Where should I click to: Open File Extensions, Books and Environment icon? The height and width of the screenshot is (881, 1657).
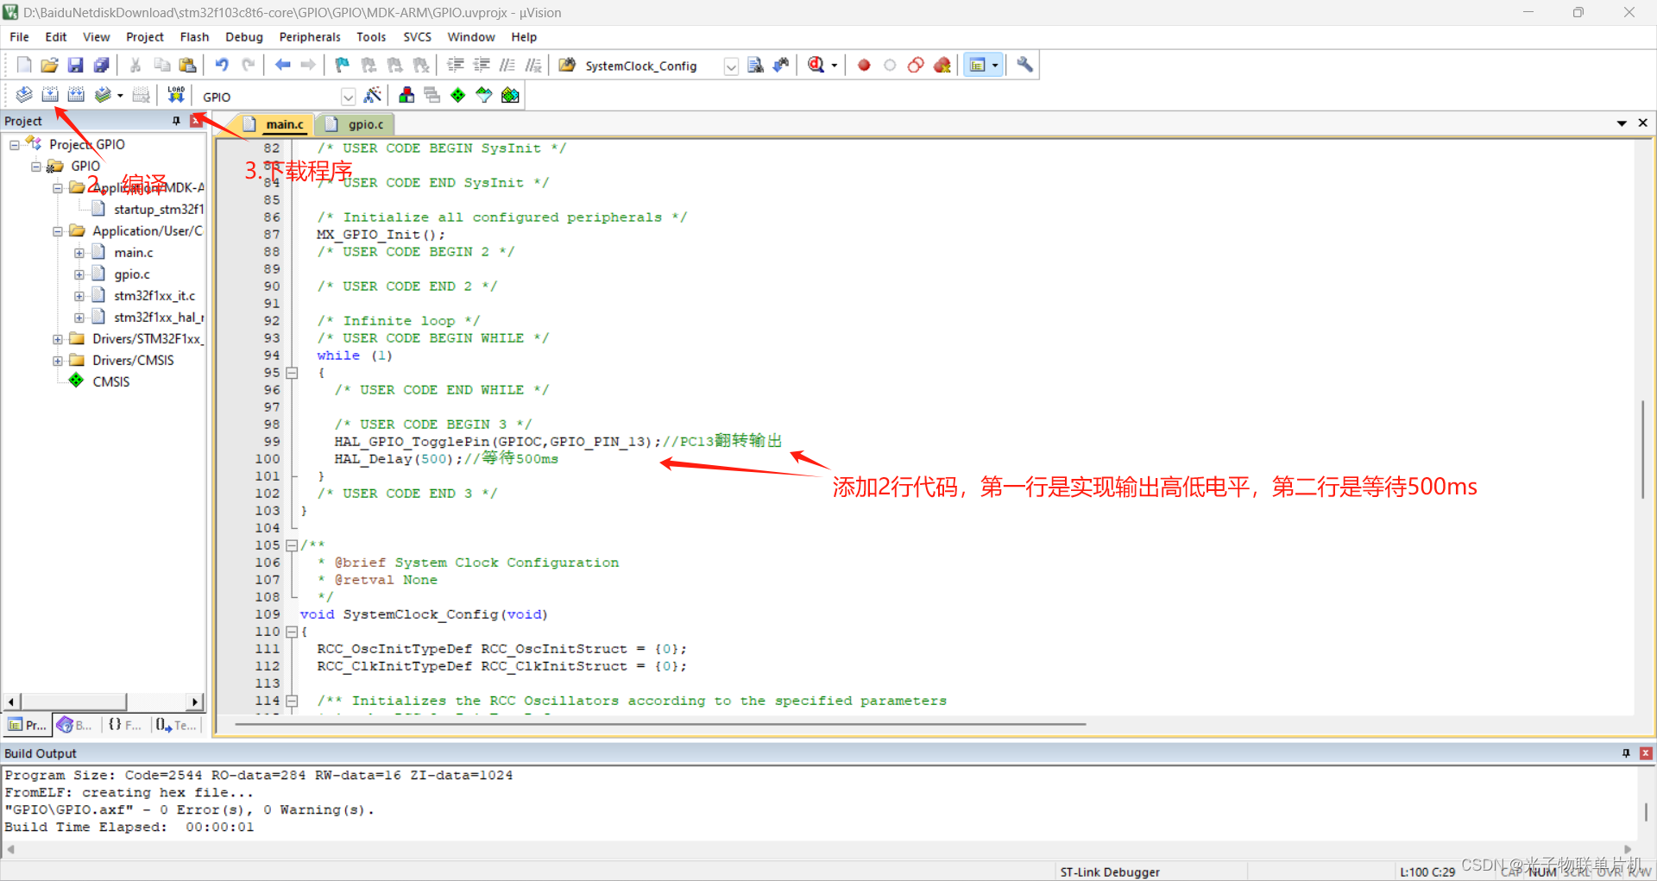(406, 96)
